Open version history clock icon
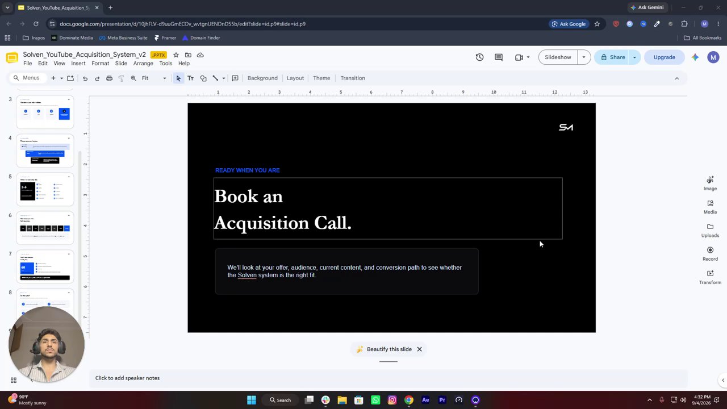This screenshot has width=727, height=409. click(x=479, y=57)
